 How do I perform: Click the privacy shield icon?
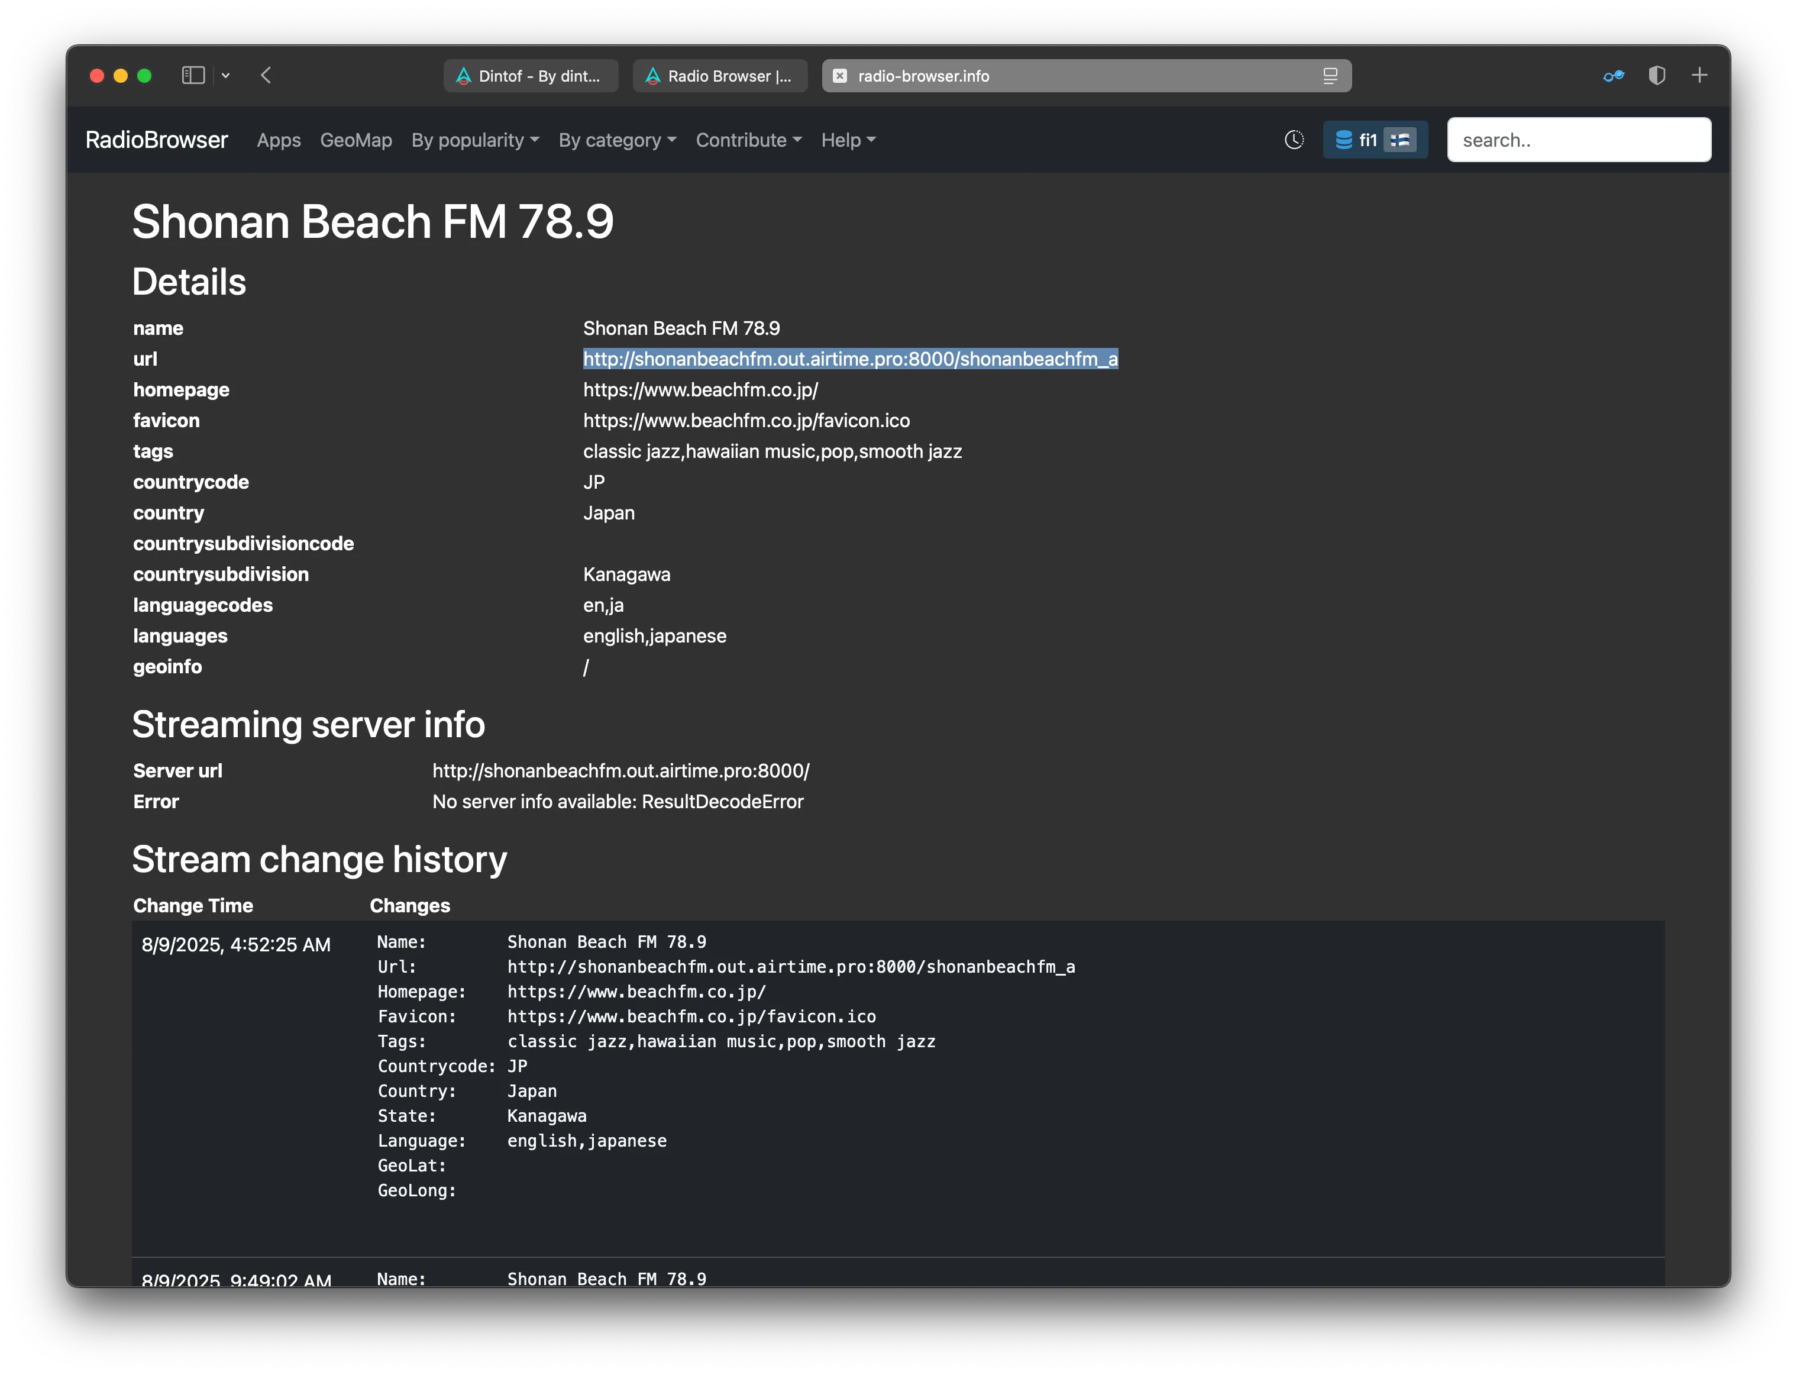(x=1657, y=75)
